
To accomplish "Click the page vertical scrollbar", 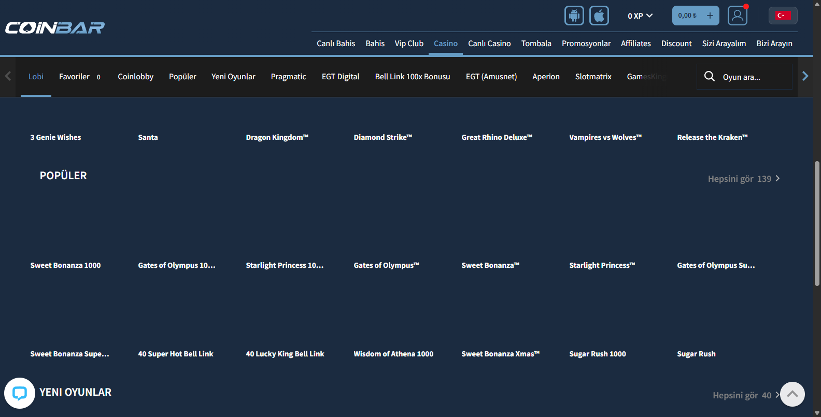I will 817,223.
